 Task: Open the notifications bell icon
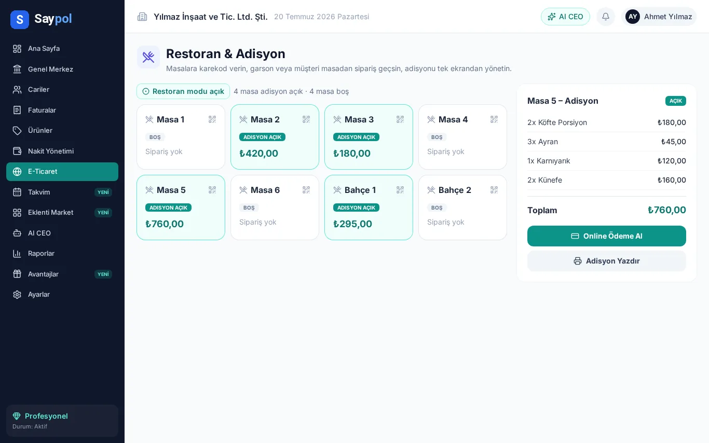tap(606, 17)
